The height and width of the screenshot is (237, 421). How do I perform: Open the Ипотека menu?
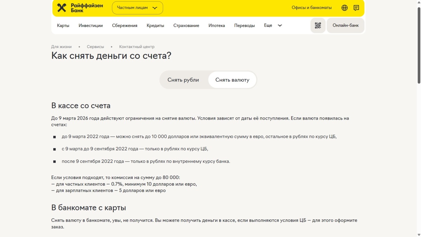(217, 25)
